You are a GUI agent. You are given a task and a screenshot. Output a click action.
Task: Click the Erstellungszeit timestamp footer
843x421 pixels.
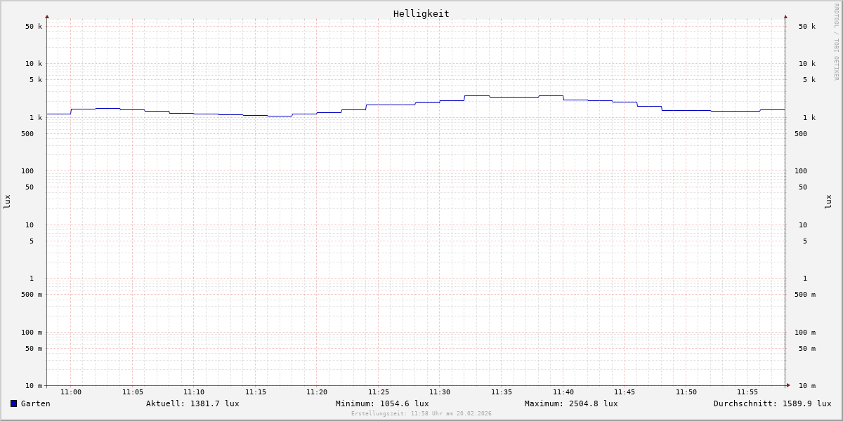[x=421, y=414]
